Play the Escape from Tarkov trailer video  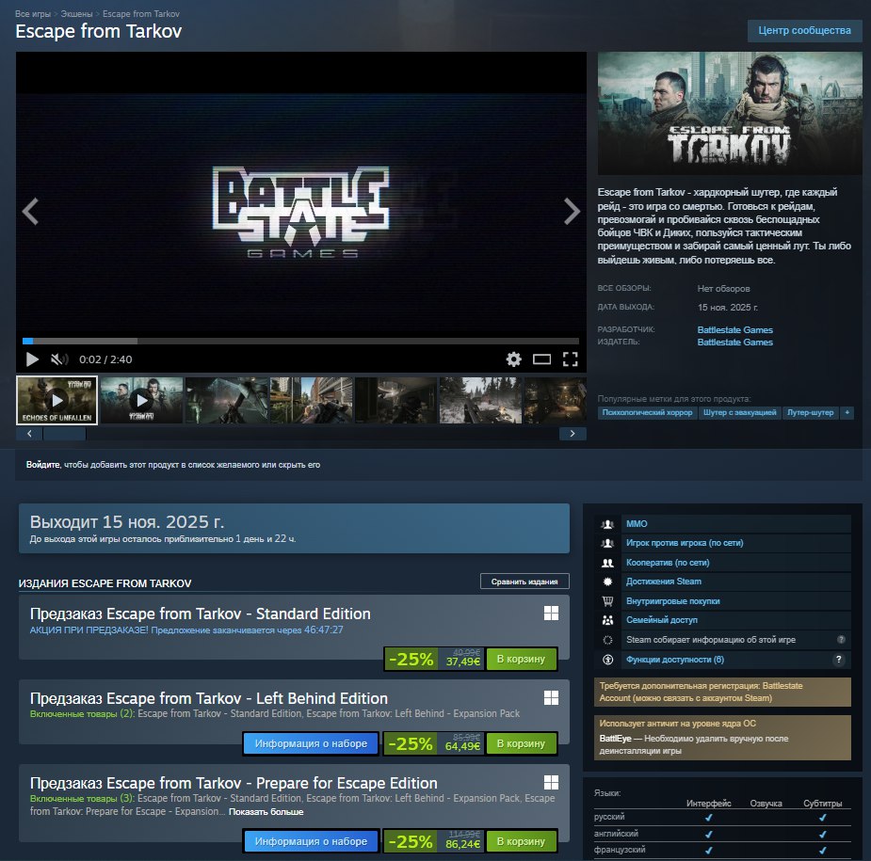[32, 359]
